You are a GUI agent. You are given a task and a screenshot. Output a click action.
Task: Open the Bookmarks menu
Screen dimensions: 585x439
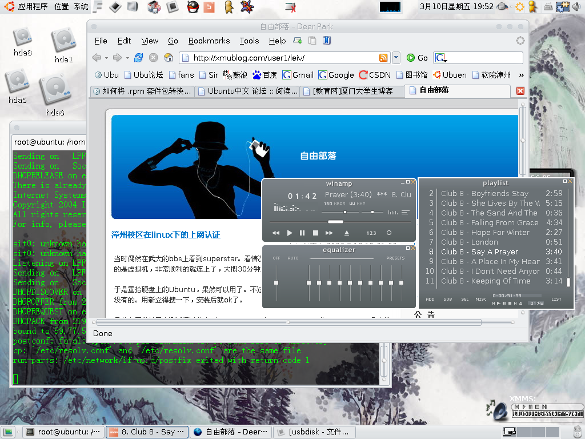(x=209, y=41)
